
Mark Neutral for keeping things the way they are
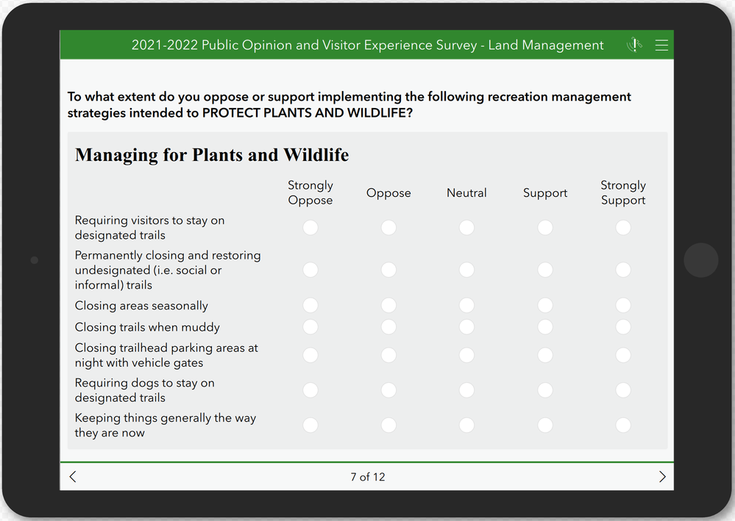[466, 425]
